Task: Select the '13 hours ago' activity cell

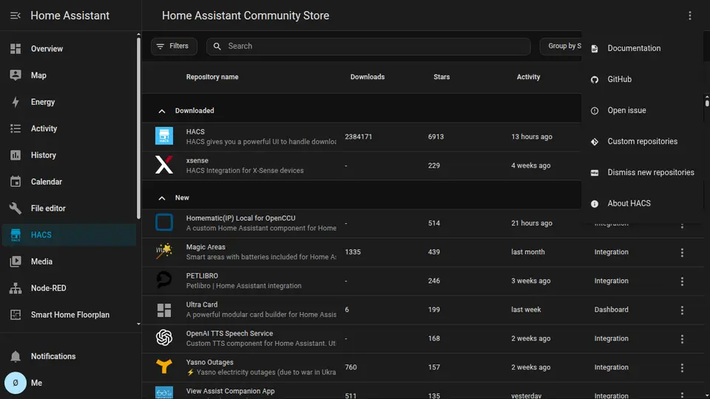Action: coord(532,137)
